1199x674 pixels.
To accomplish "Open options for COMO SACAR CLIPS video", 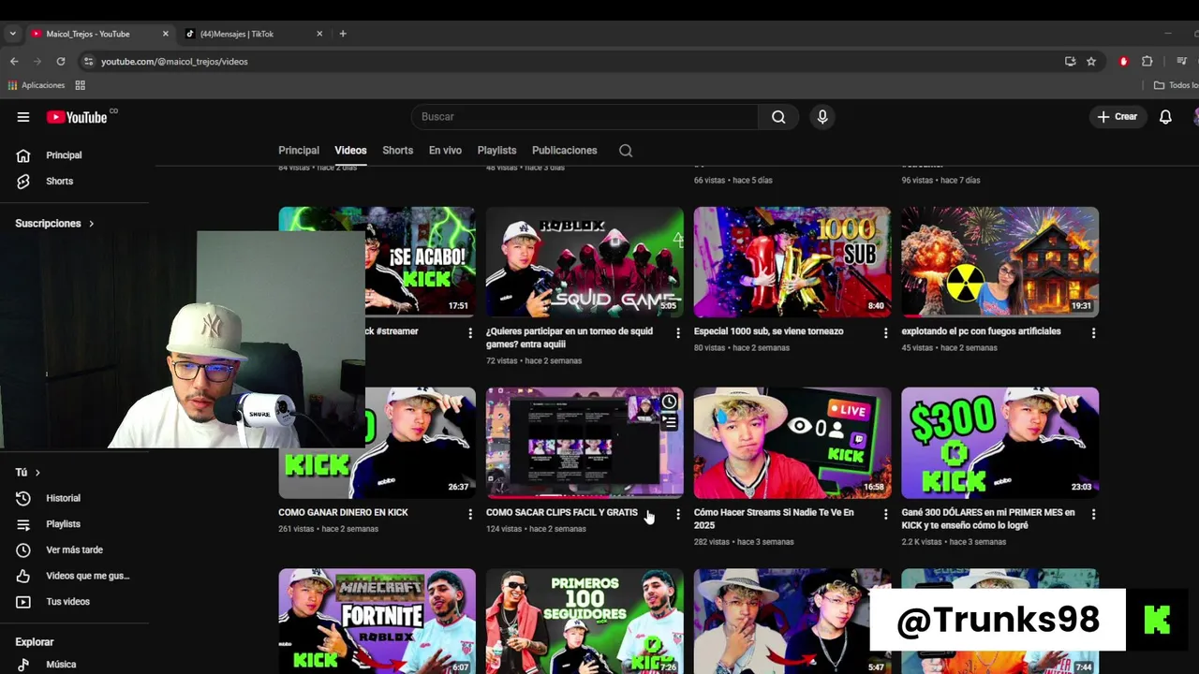I will tap(678, 514).
